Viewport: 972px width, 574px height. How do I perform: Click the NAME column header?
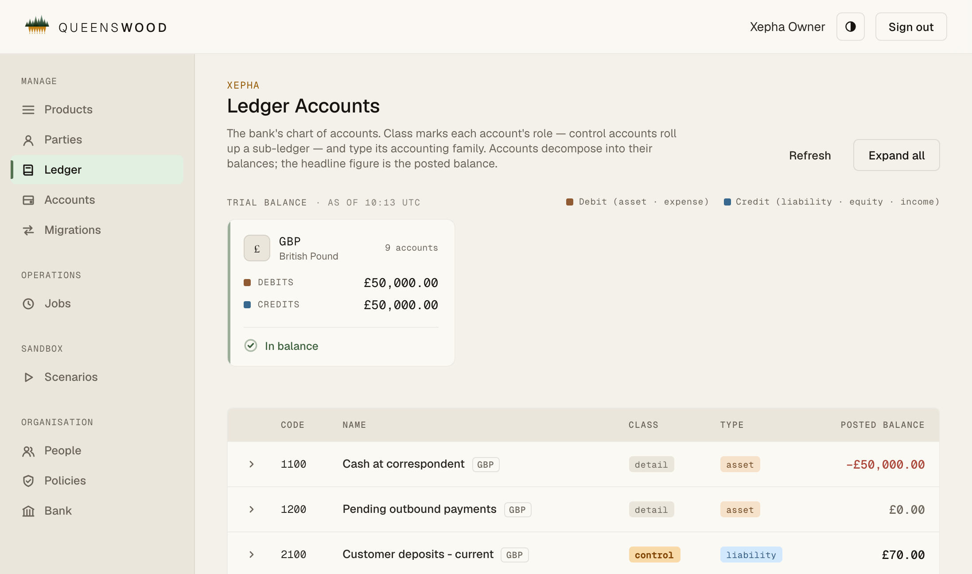click(354, 425)
